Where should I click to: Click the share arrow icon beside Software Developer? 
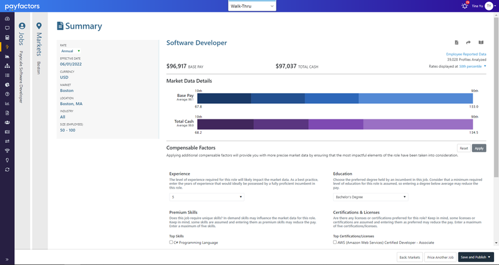(468, 42)
